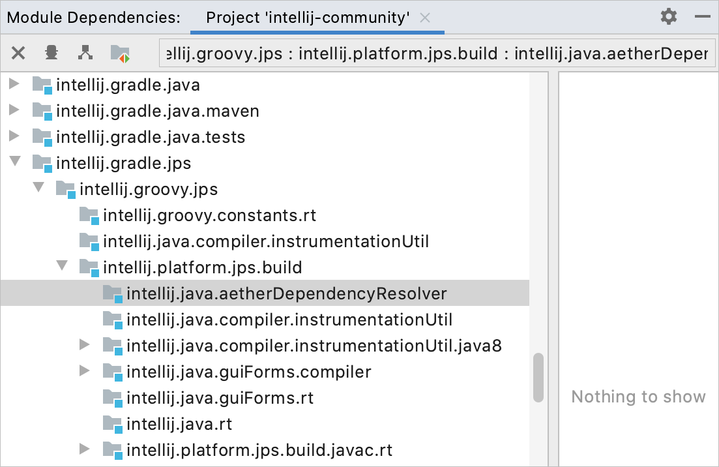Click the module icon beside intellij.gradle.java.maven
This screenshot has width=719, height=467.
42,111
